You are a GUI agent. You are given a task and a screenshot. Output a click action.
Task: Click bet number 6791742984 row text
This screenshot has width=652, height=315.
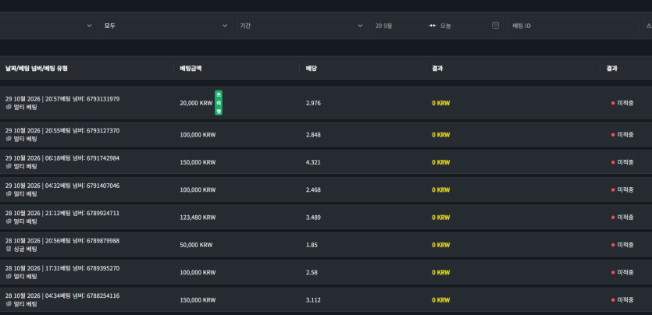(62, 158)
